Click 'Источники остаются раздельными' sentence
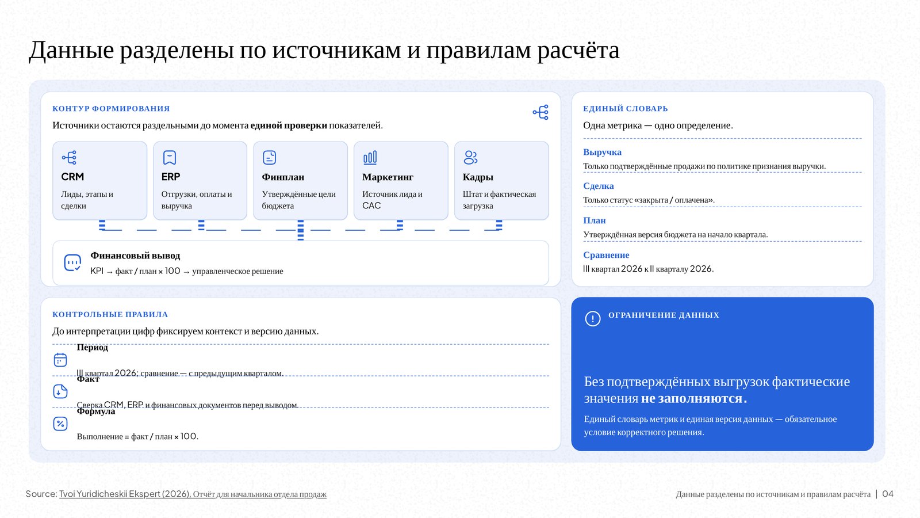920x518 pixels. click(x=217, y=125)
